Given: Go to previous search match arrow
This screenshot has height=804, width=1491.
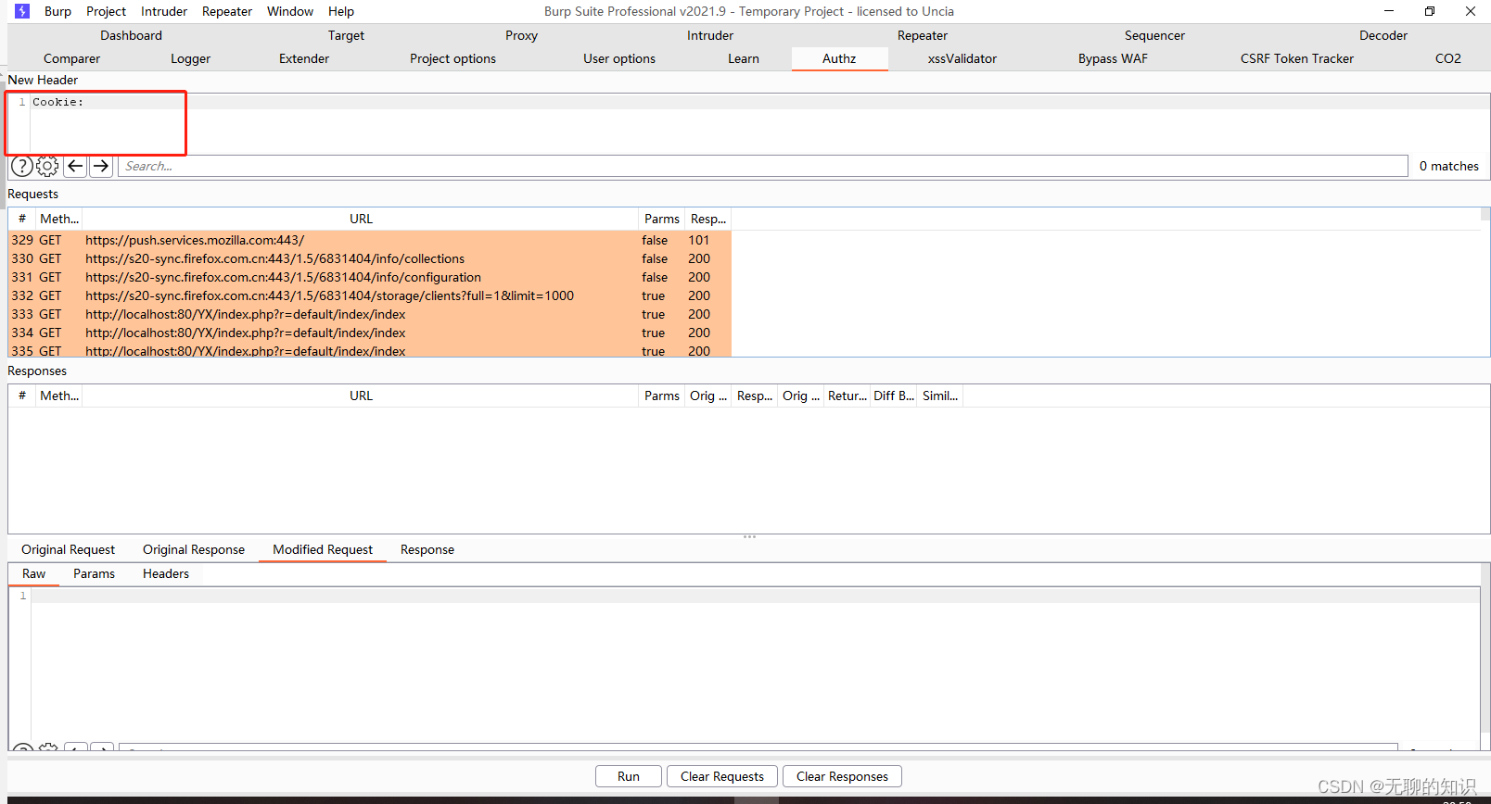Looking at the screenshot, I should 75,166.
